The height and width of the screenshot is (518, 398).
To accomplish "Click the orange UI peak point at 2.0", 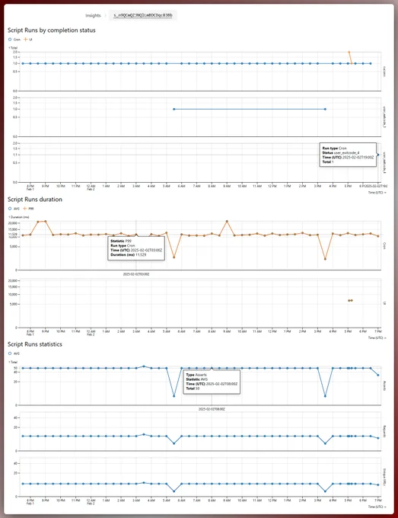I will coord(349,52).
